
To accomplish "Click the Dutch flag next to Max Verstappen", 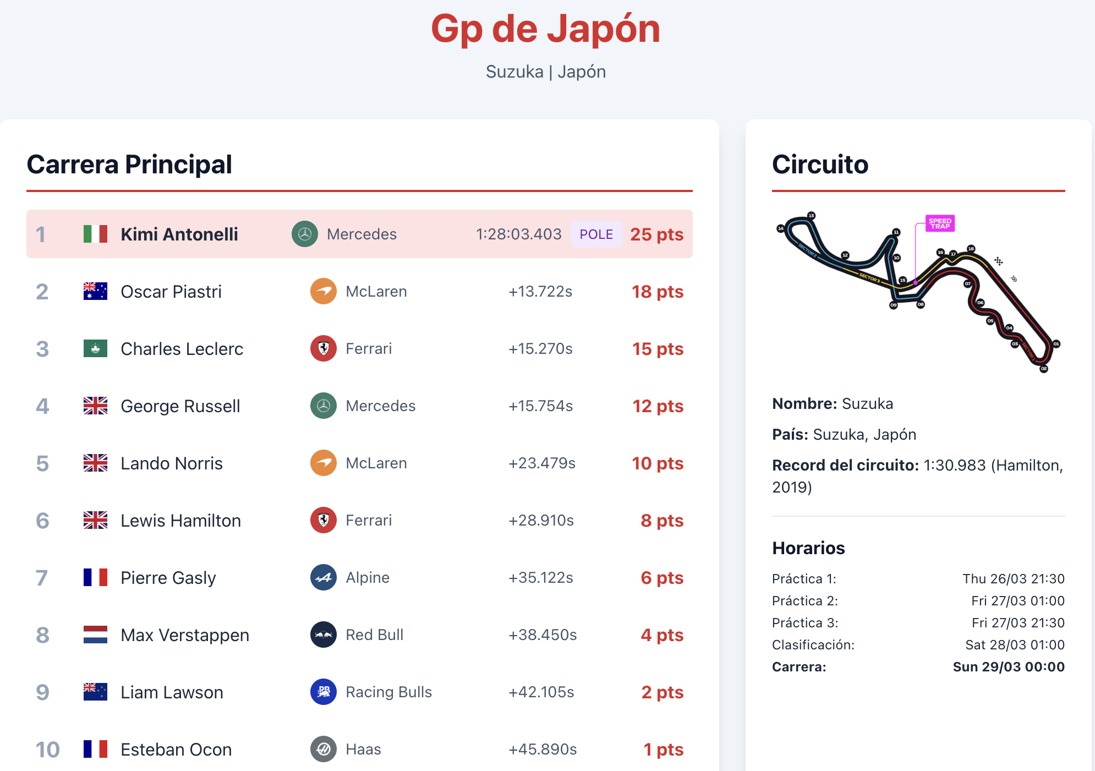I will point(96,635).
